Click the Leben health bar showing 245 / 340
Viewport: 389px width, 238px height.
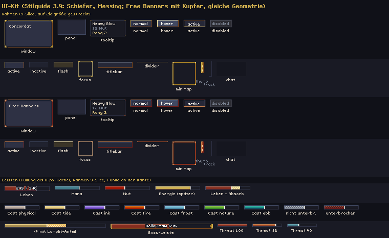[27, 188]
